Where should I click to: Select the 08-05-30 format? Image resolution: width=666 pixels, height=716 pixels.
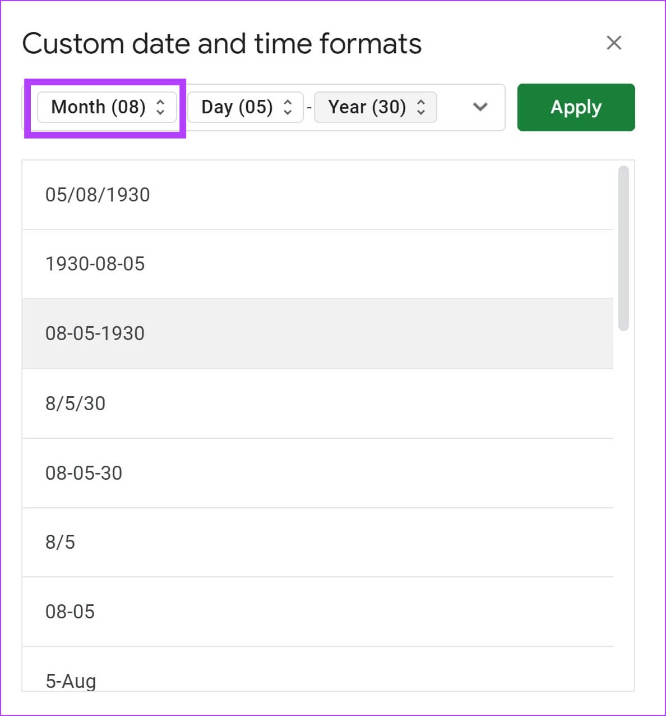pyautogui.click(x=84, y=473)
